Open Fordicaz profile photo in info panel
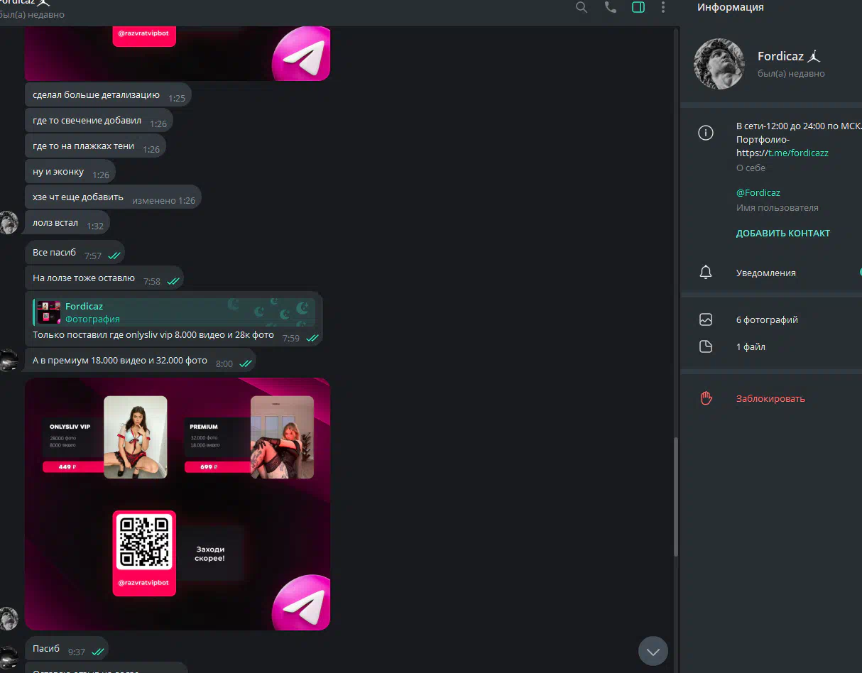The width and height of the screenshot is (862, 673). [719, 64]
